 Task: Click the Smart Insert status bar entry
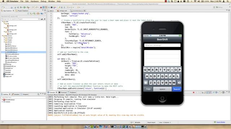click(151, 122)
